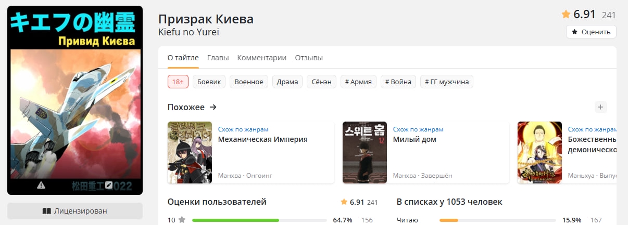Open the Милый дом manhwa thumbnail
The height and width of the screenshot is (225, 628).
[x=365, y=152]
